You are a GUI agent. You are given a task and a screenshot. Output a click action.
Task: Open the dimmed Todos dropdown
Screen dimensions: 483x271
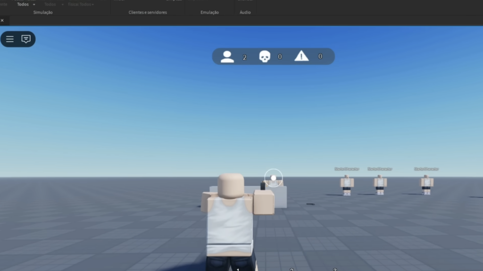[x=54, y=4]
